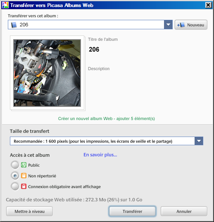Click the Picasa logo icon in title bar
The width and height of the screenshot is (214, 222).
click(5, 5)
